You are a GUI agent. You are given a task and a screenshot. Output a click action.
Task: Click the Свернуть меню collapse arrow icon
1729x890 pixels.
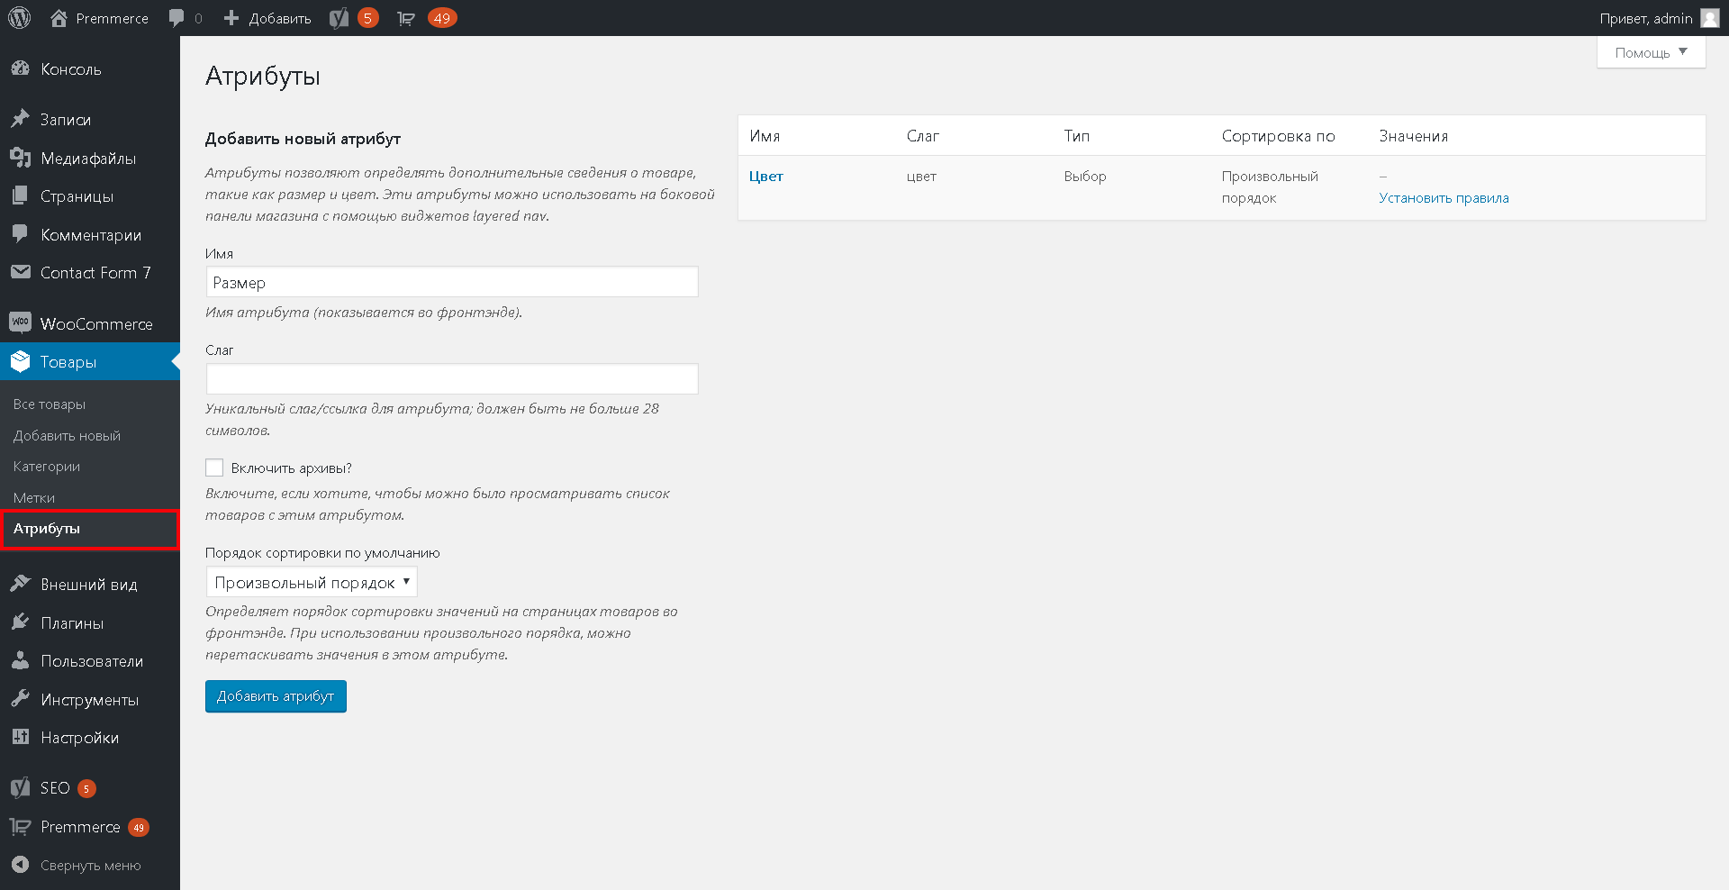20,865
